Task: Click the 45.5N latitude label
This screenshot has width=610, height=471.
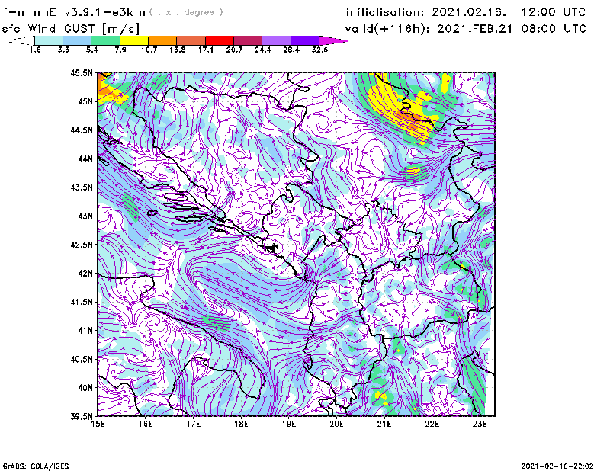Action: pyautogui.click(x=82, y=72)
